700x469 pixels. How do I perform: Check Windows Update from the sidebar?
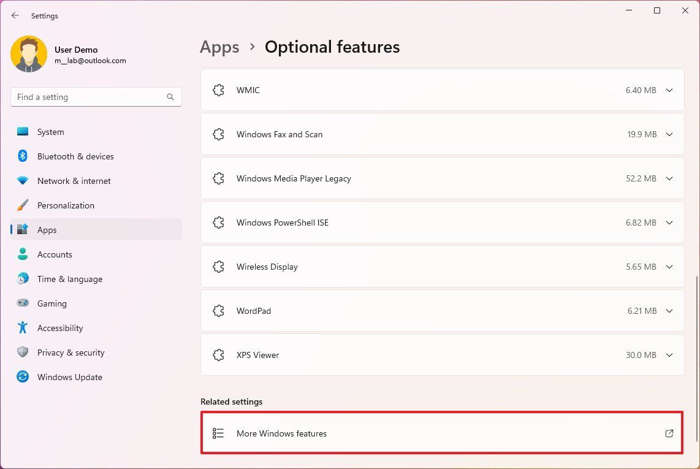point(69,377)
